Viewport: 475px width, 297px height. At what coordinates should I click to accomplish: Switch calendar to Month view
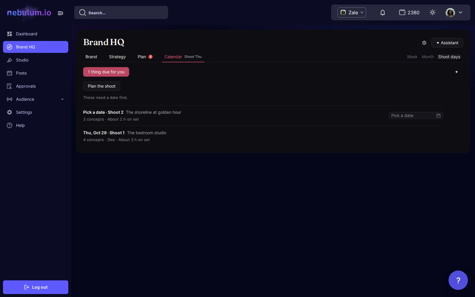(428, 57)
